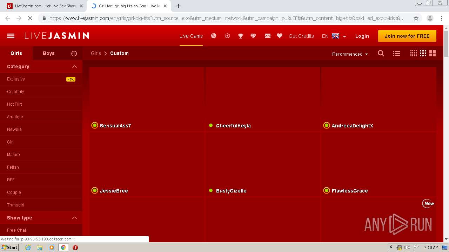Click the LiveJasmin logo

[57, 36]
